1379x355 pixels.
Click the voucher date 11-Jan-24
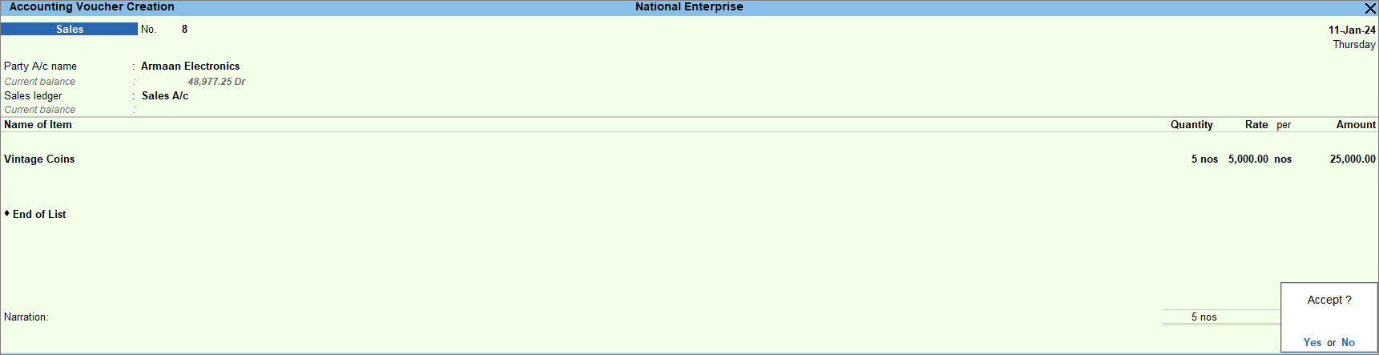point(1352,30)
